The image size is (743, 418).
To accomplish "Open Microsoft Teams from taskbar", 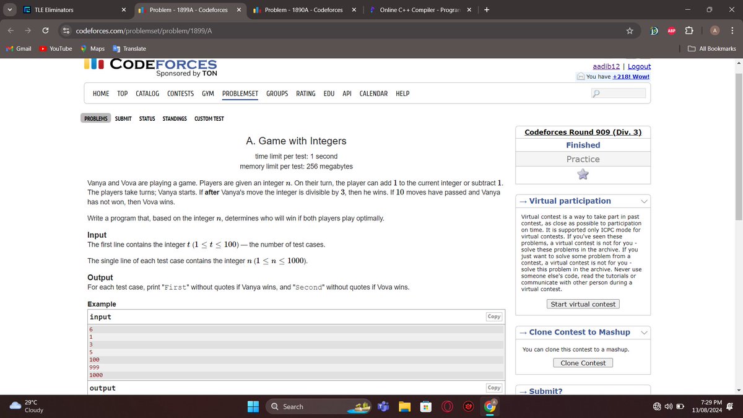I will coord(383,406).
